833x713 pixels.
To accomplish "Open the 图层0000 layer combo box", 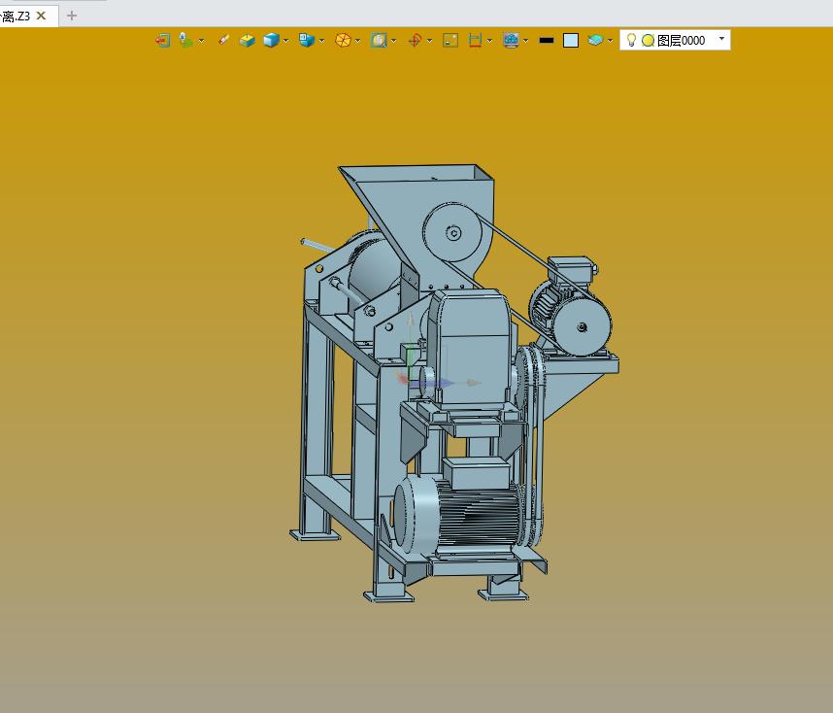I will coord(675,41).
